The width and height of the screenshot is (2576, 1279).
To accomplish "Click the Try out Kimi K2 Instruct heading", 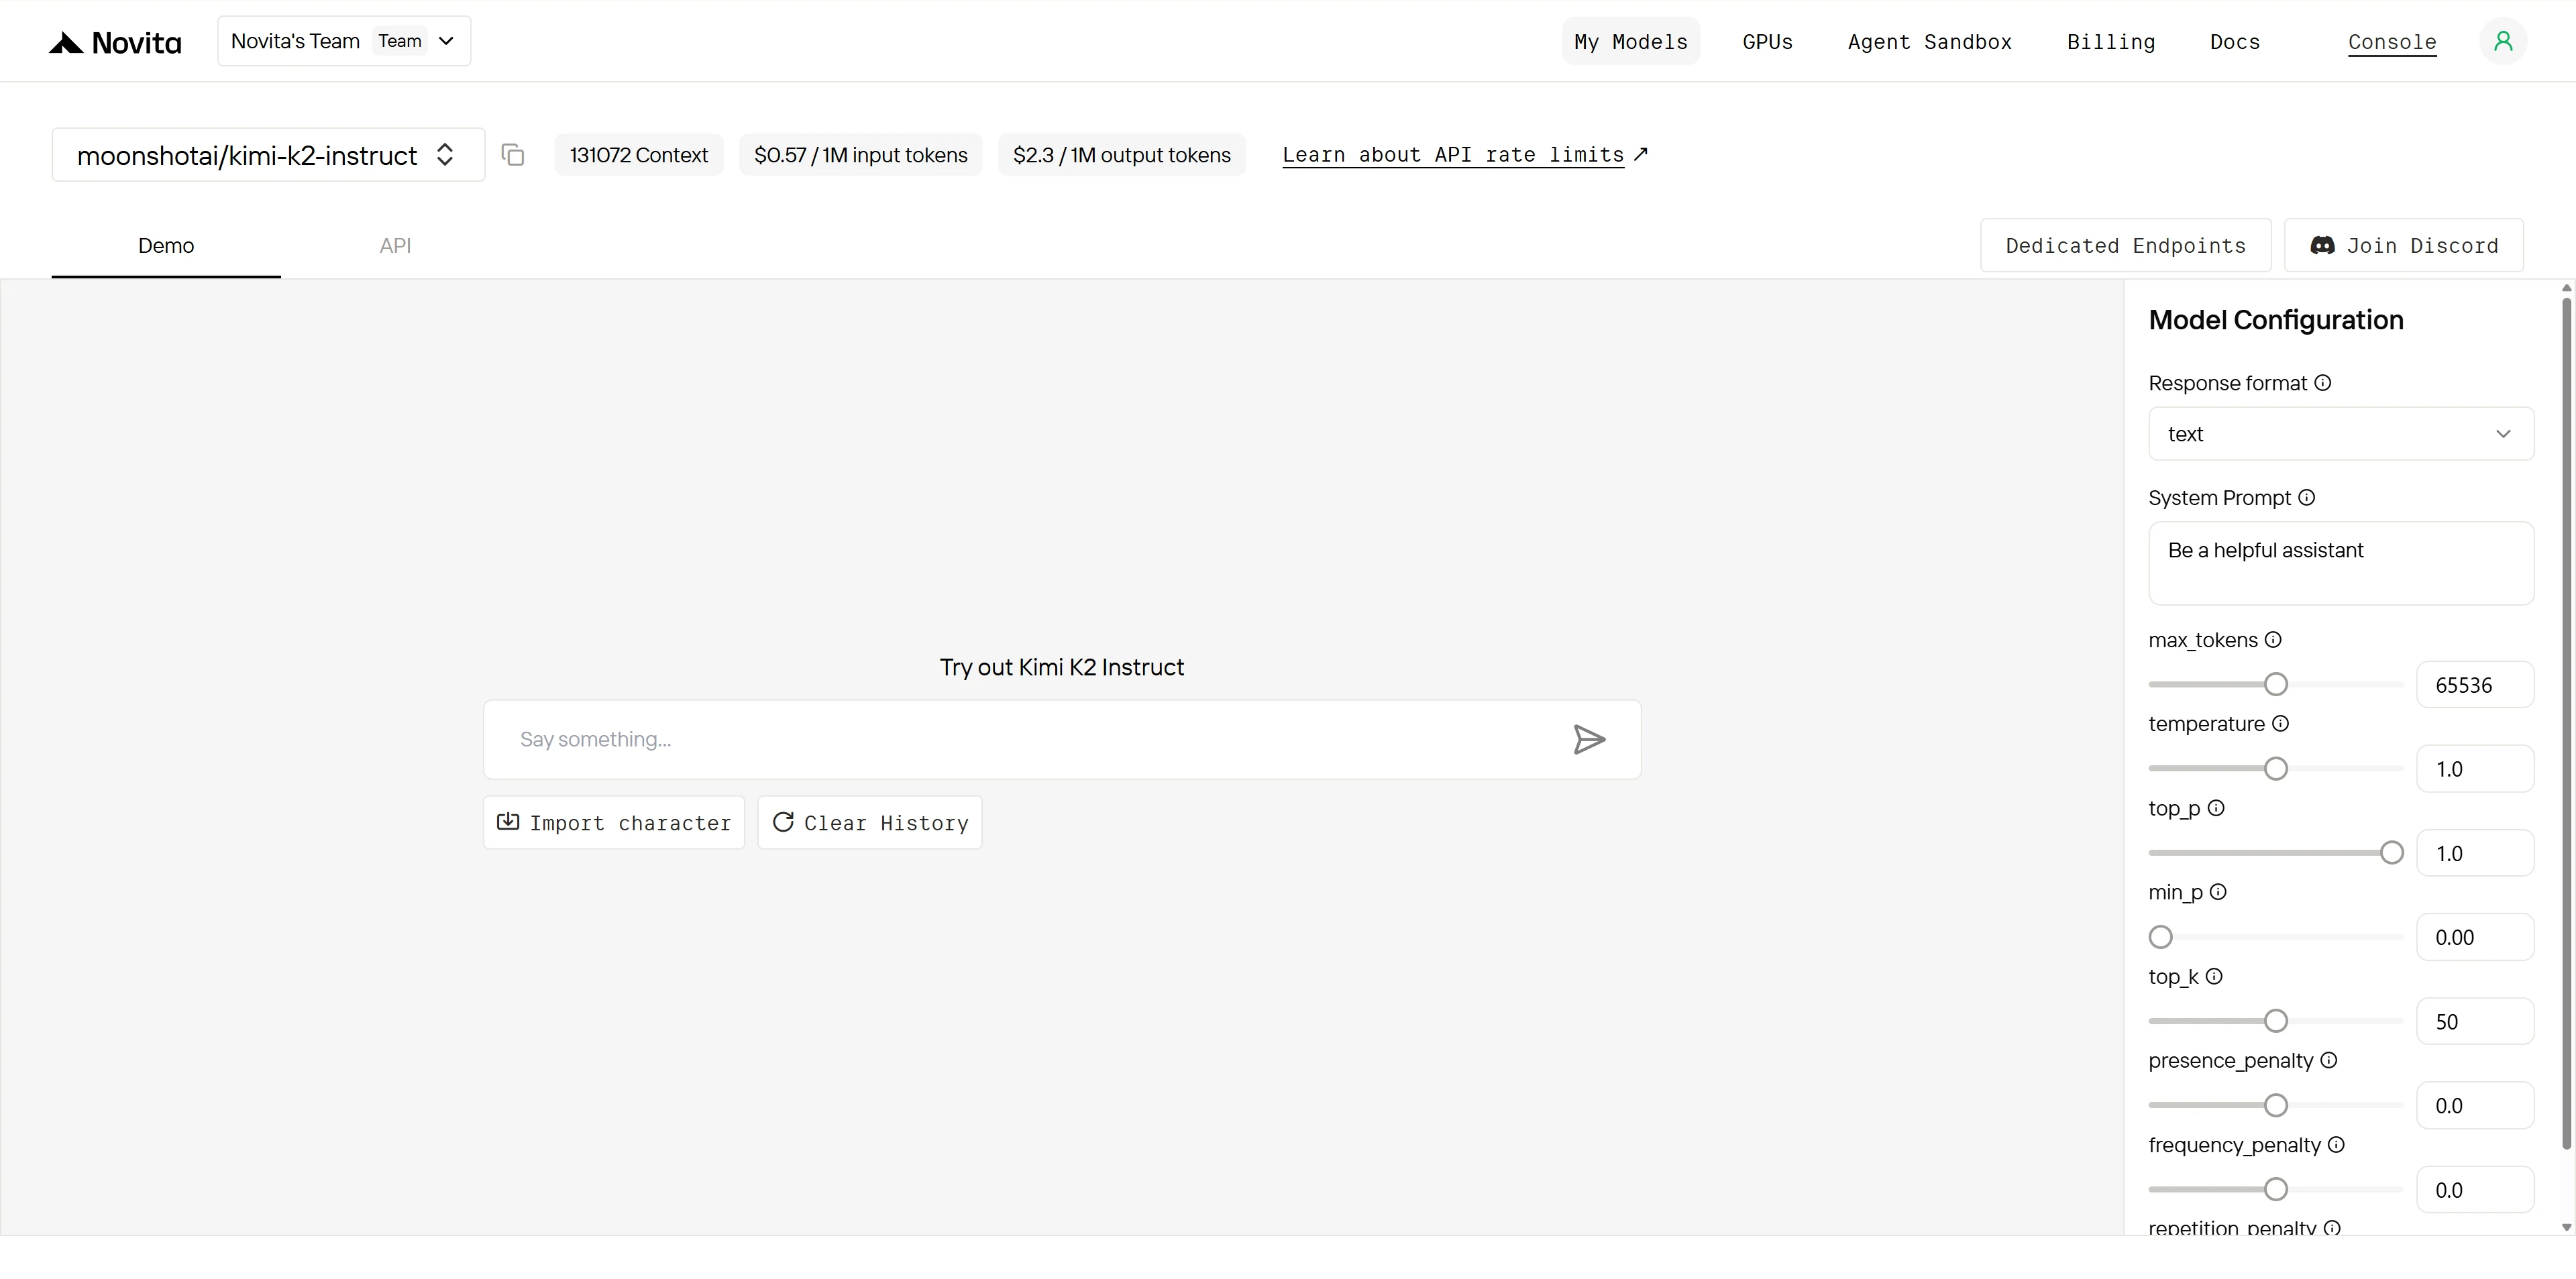I will tap(1062, 667).
